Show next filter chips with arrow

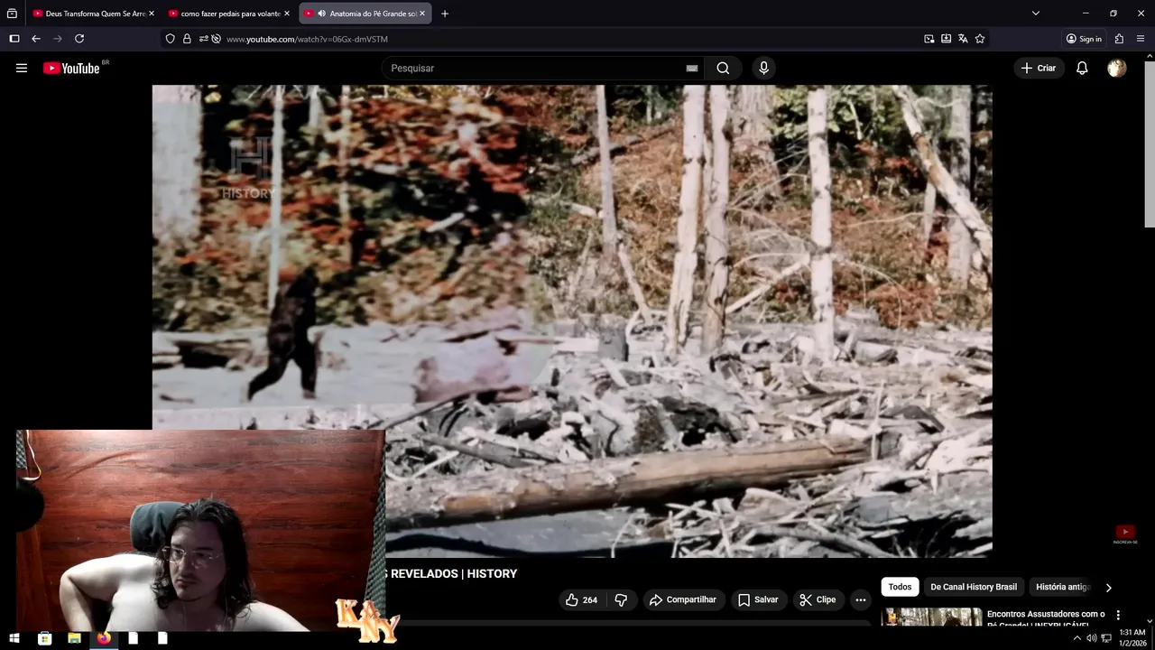click(x=1109, y=587)
